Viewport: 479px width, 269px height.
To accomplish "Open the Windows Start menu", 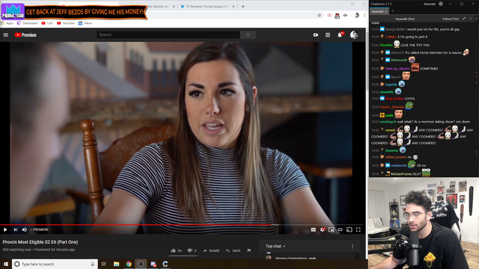I will point(5,264).
